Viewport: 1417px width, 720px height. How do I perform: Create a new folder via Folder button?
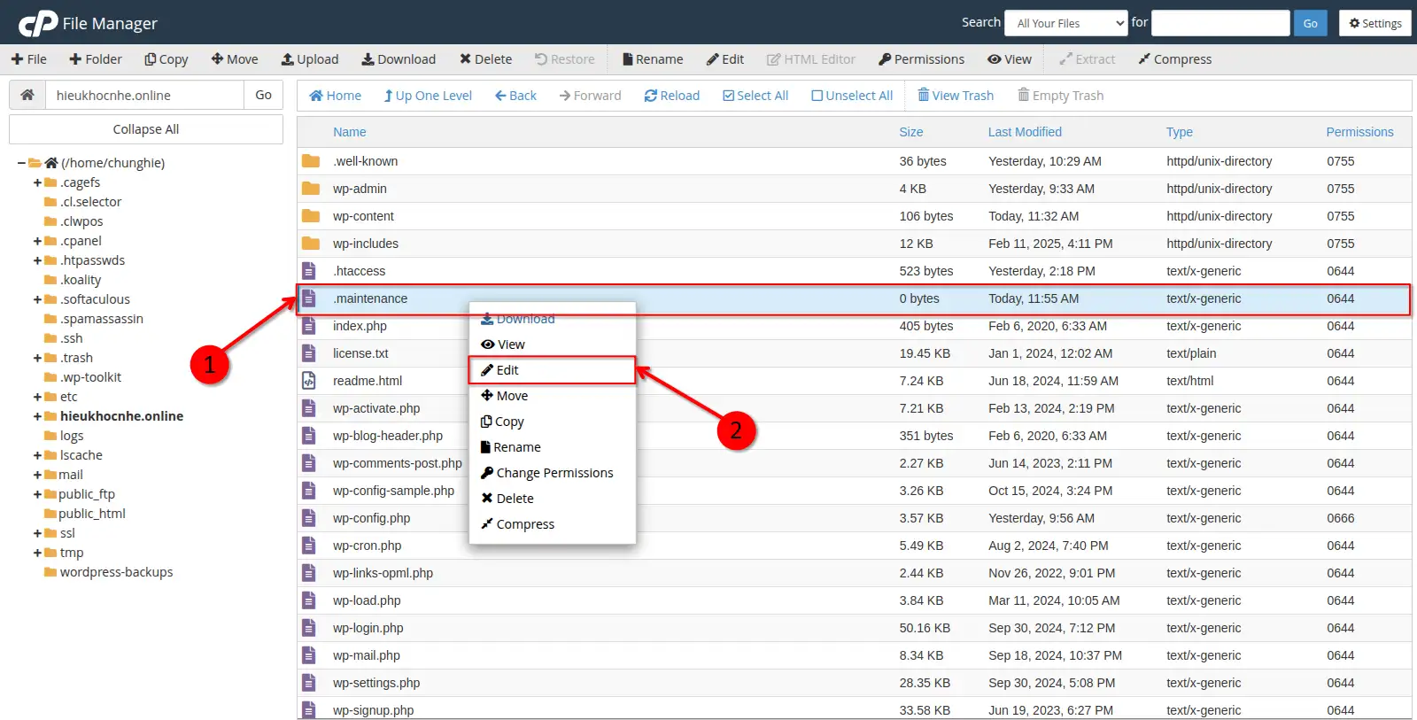pyautogui.click(x=96, y=59)
